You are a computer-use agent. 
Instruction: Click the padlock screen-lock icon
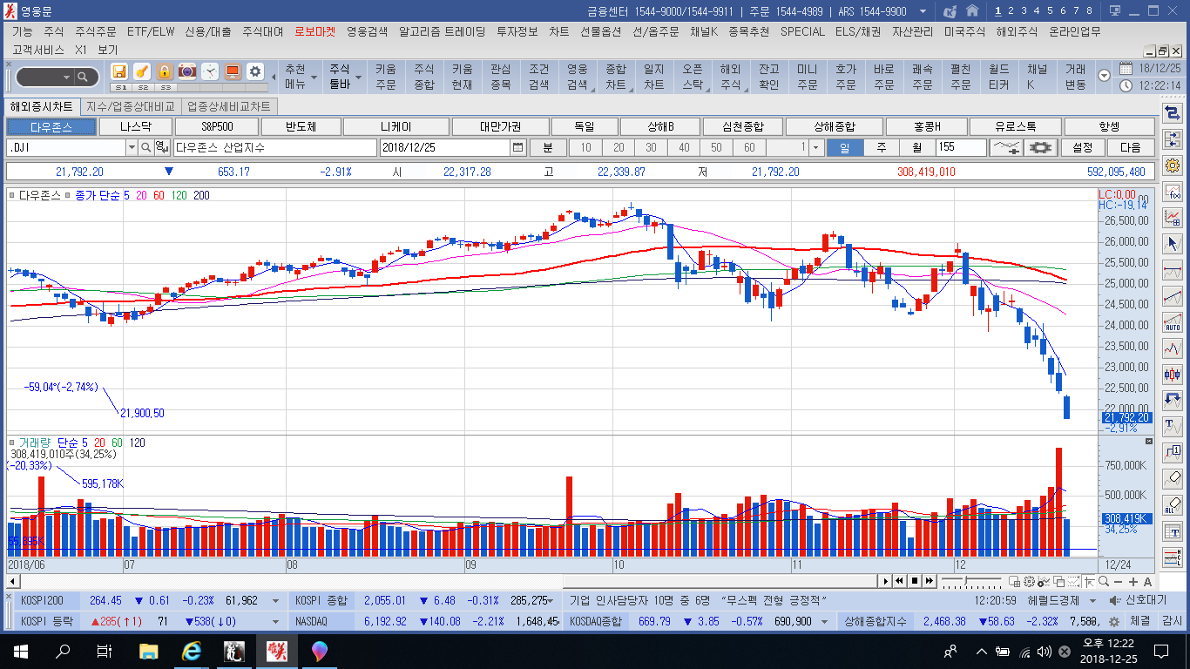pyautogui.click(x=165, y=71)
